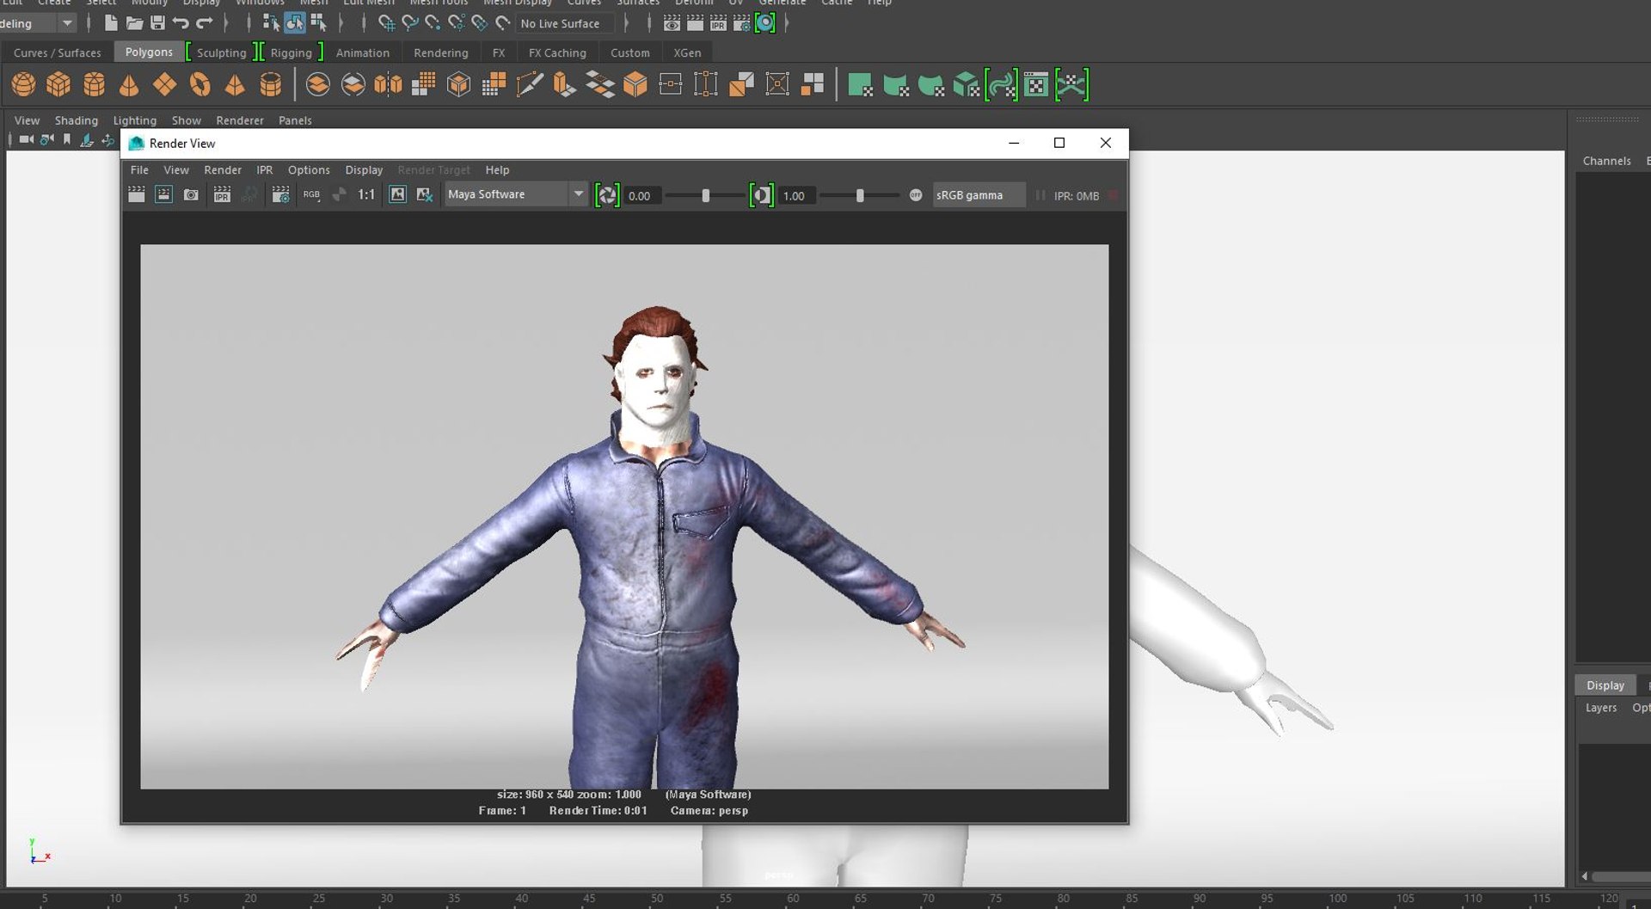Open the viewport Shading menu

click(x=77, y=120)
